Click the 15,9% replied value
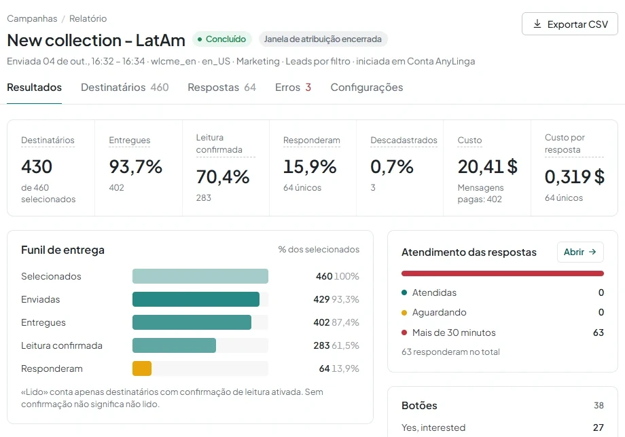Image resolution: width=625 pixels, height=437 pixels. pyautogui.click(x=310, y=167)
